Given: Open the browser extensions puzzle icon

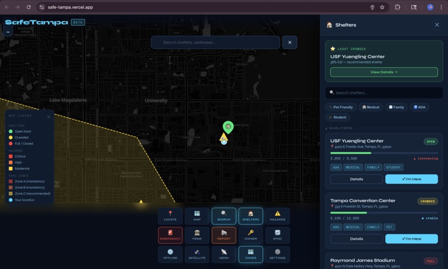Looking at the screenshot, I should [x=397, y=7].
